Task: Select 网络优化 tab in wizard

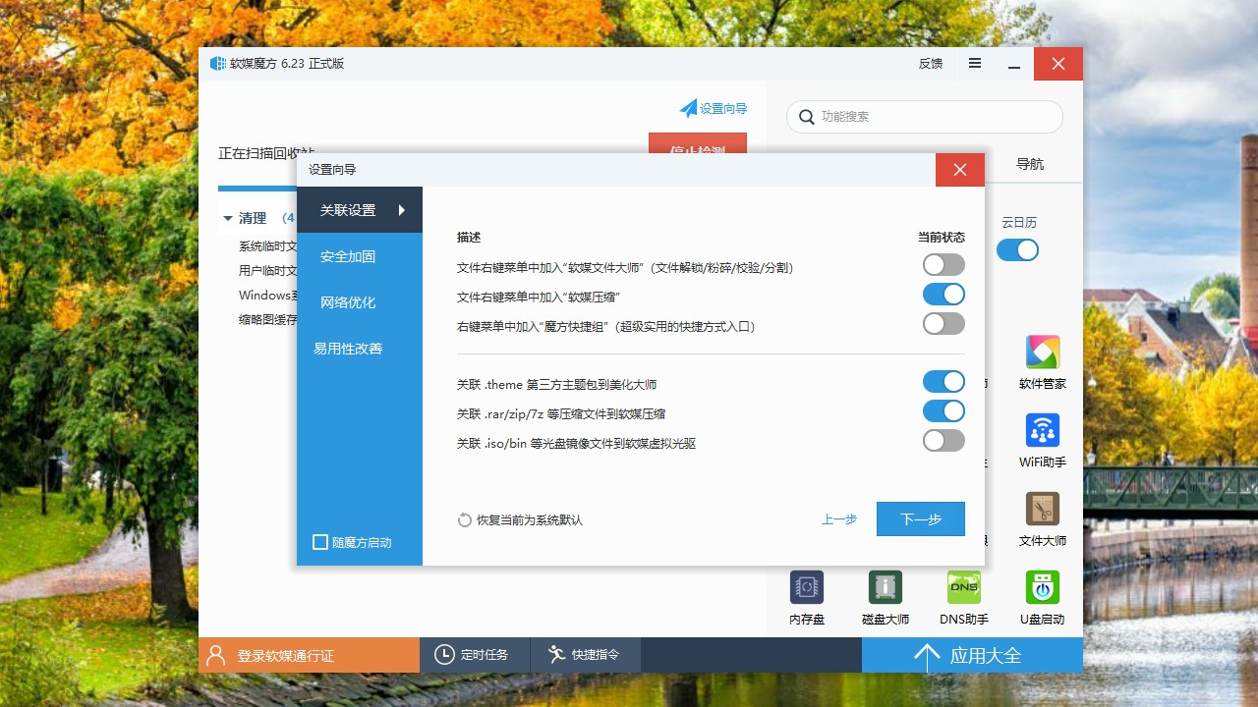Action: click(360, 302)
